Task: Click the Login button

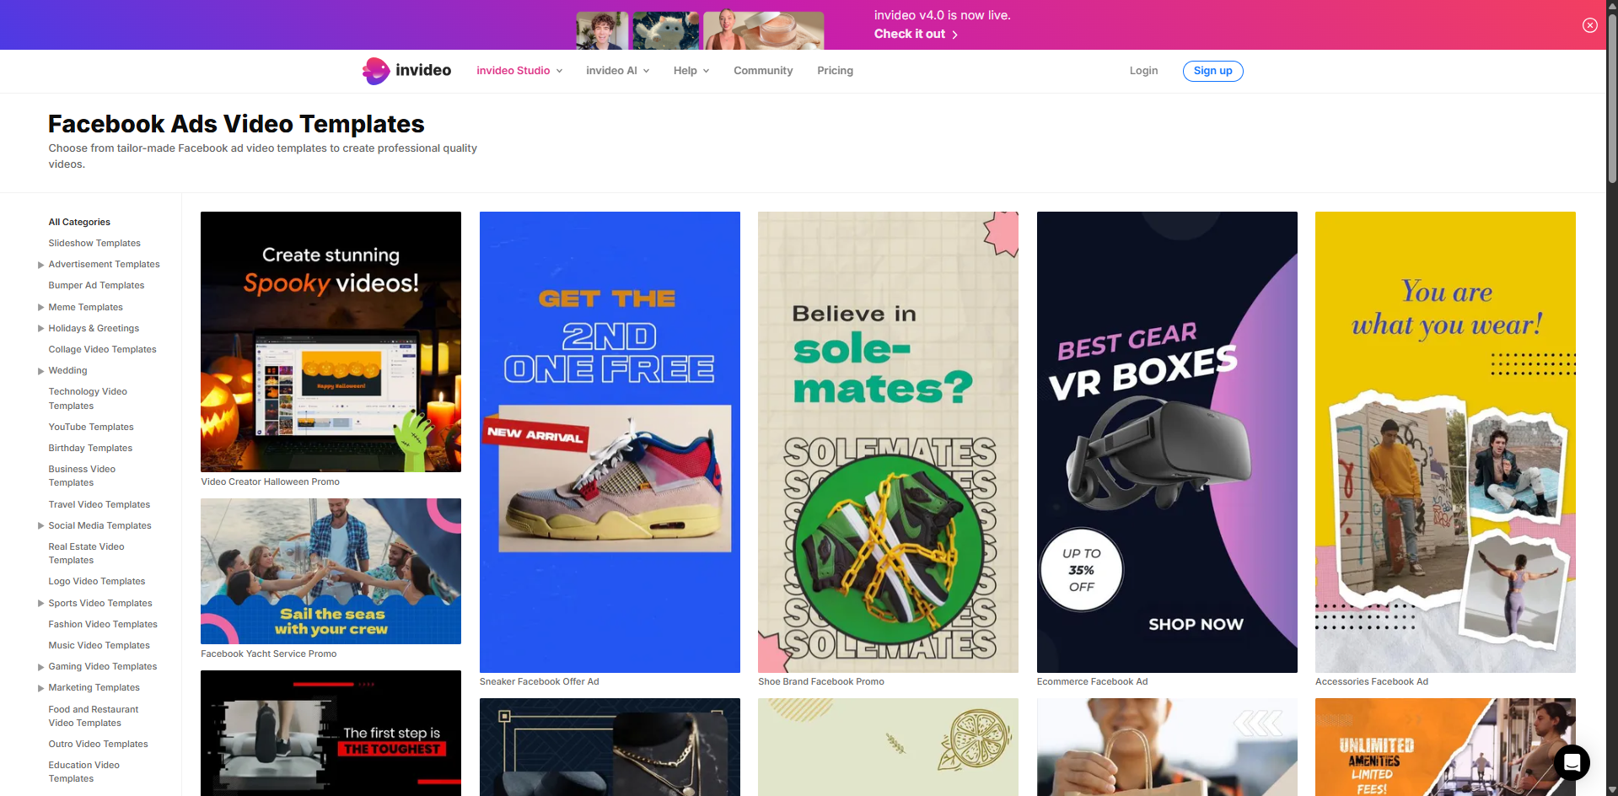Action: pyautogui.click(x=1143, y=71)
